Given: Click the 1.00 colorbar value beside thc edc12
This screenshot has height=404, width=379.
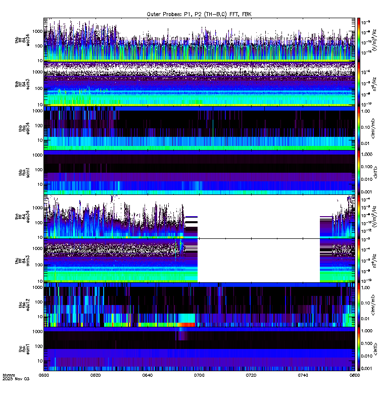Looking at the screenshot, I should point(365,287).
